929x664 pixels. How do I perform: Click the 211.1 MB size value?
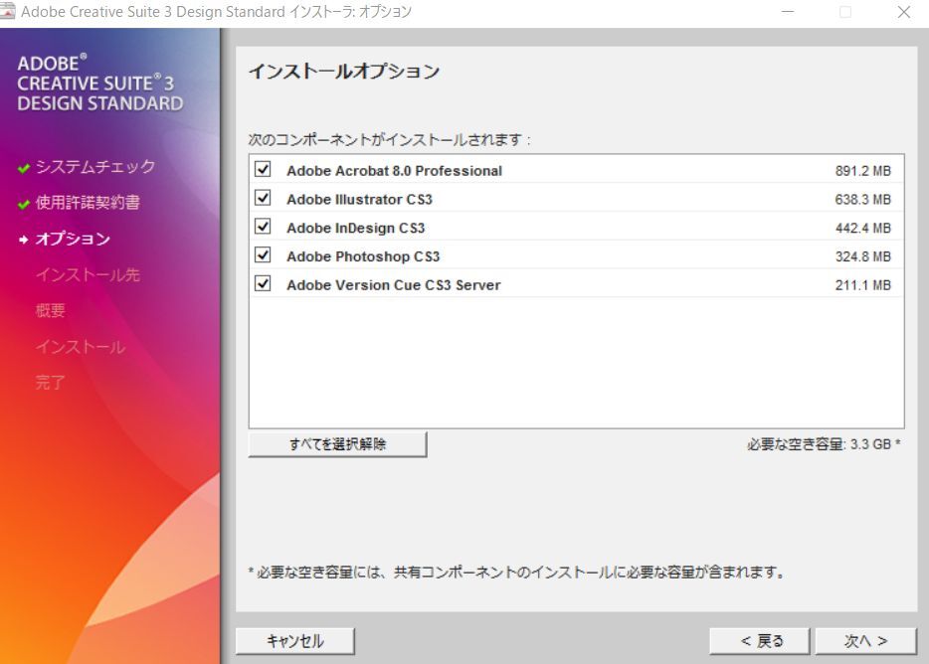pyautogui.click(x=862, y=285)
